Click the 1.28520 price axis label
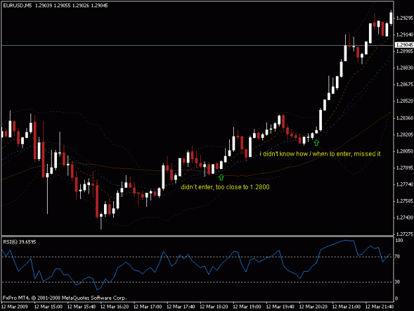Image resolution: width=414 pixels, height=311 pixels. (x=405, y=101)
